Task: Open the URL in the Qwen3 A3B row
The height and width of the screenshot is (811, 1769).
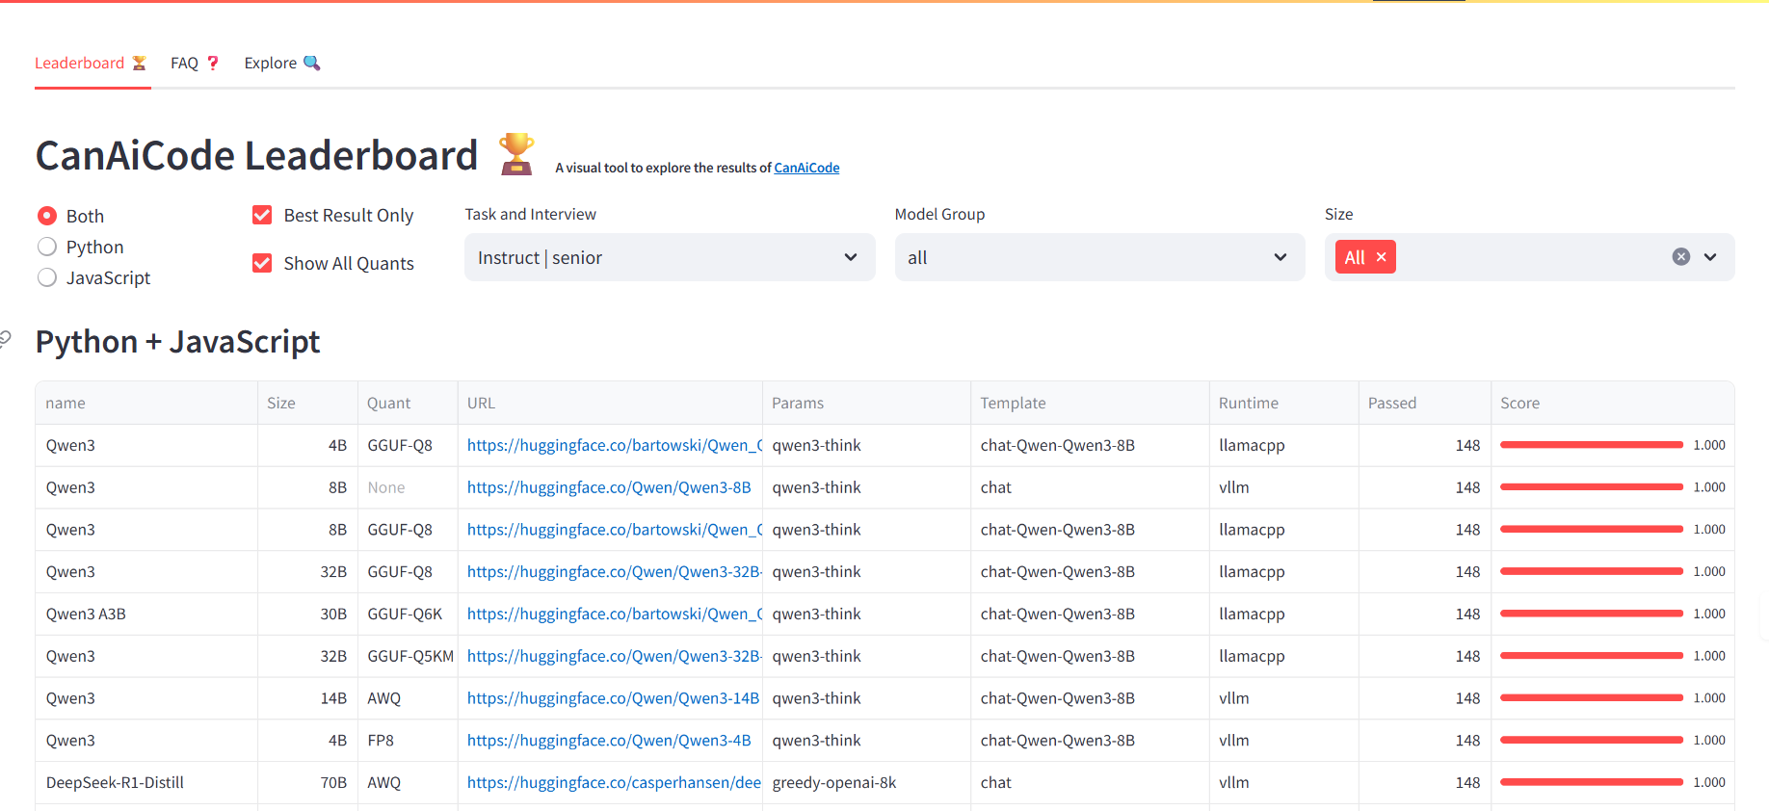Action: [x=614, y=614]
